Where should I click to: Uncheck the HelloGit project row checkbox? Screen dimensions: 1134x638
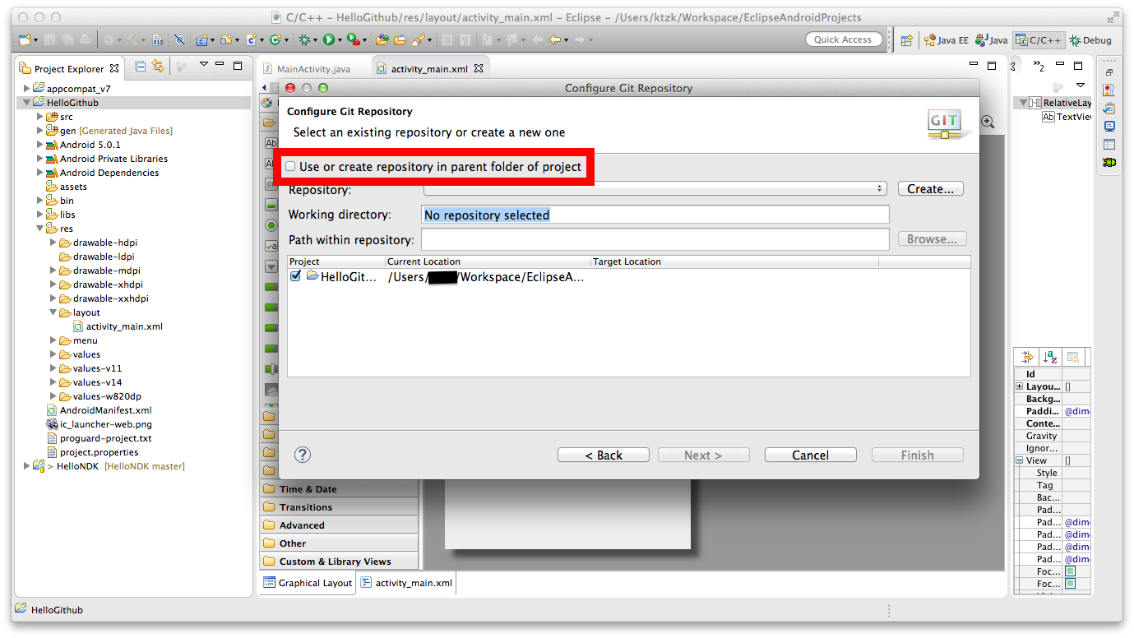296,276
